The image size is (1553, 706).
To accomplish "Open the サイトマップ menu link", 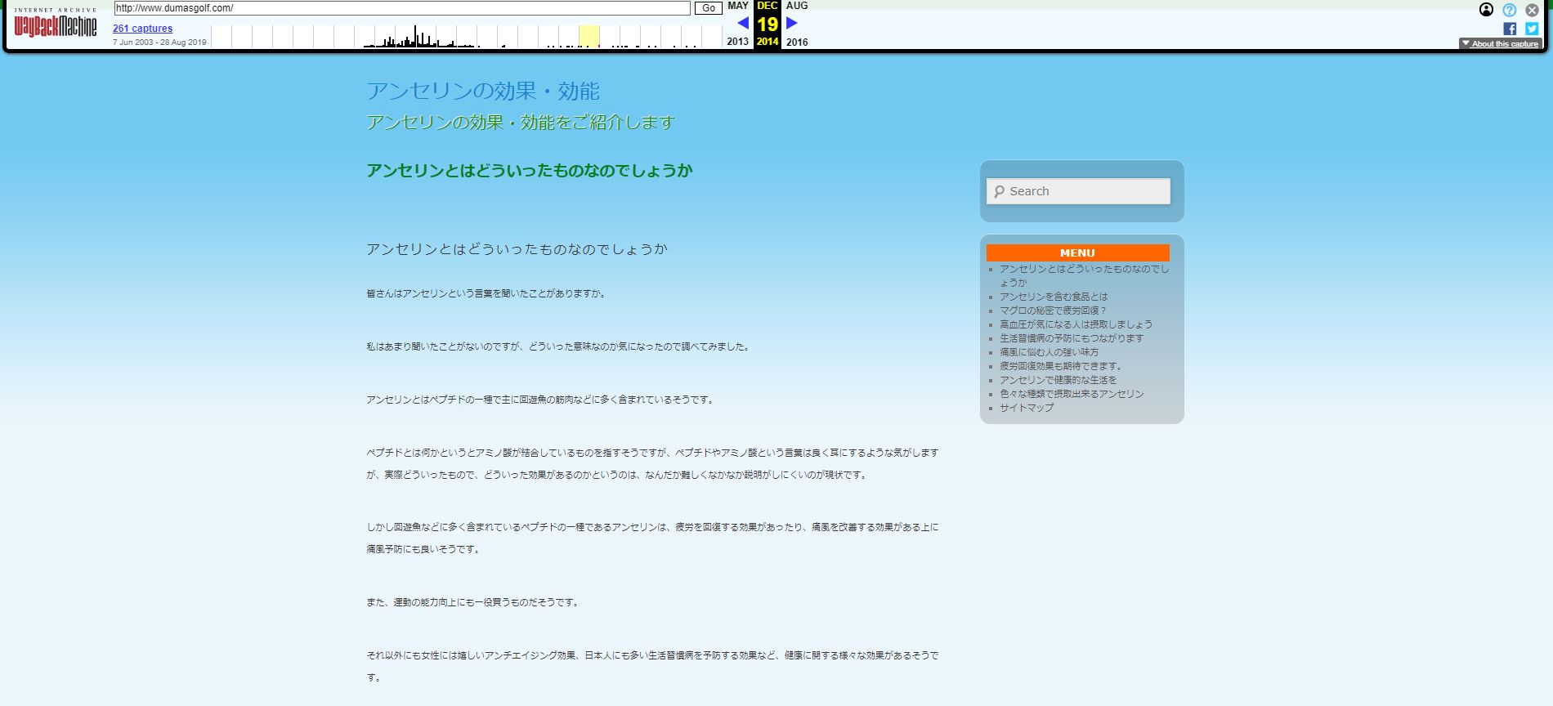I will click(x=1027, y=408).
